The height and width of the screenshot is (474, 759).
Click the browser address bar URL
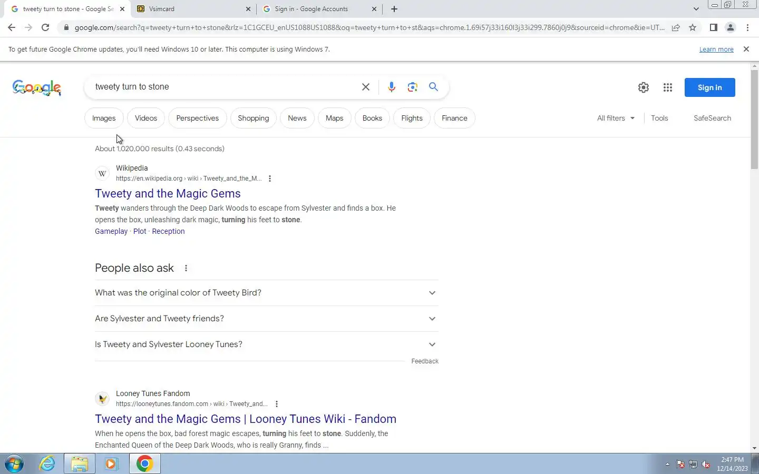pyautogui.click(x=369, y=27)
